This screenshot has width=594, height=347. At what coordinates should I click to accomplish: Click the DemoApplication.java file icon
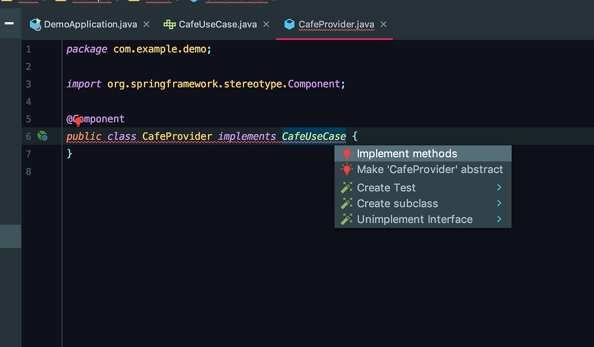coord(35,24)
